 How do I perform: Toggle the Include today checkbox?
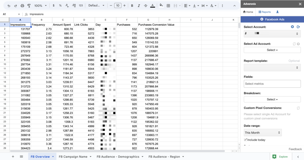[246, 140]
